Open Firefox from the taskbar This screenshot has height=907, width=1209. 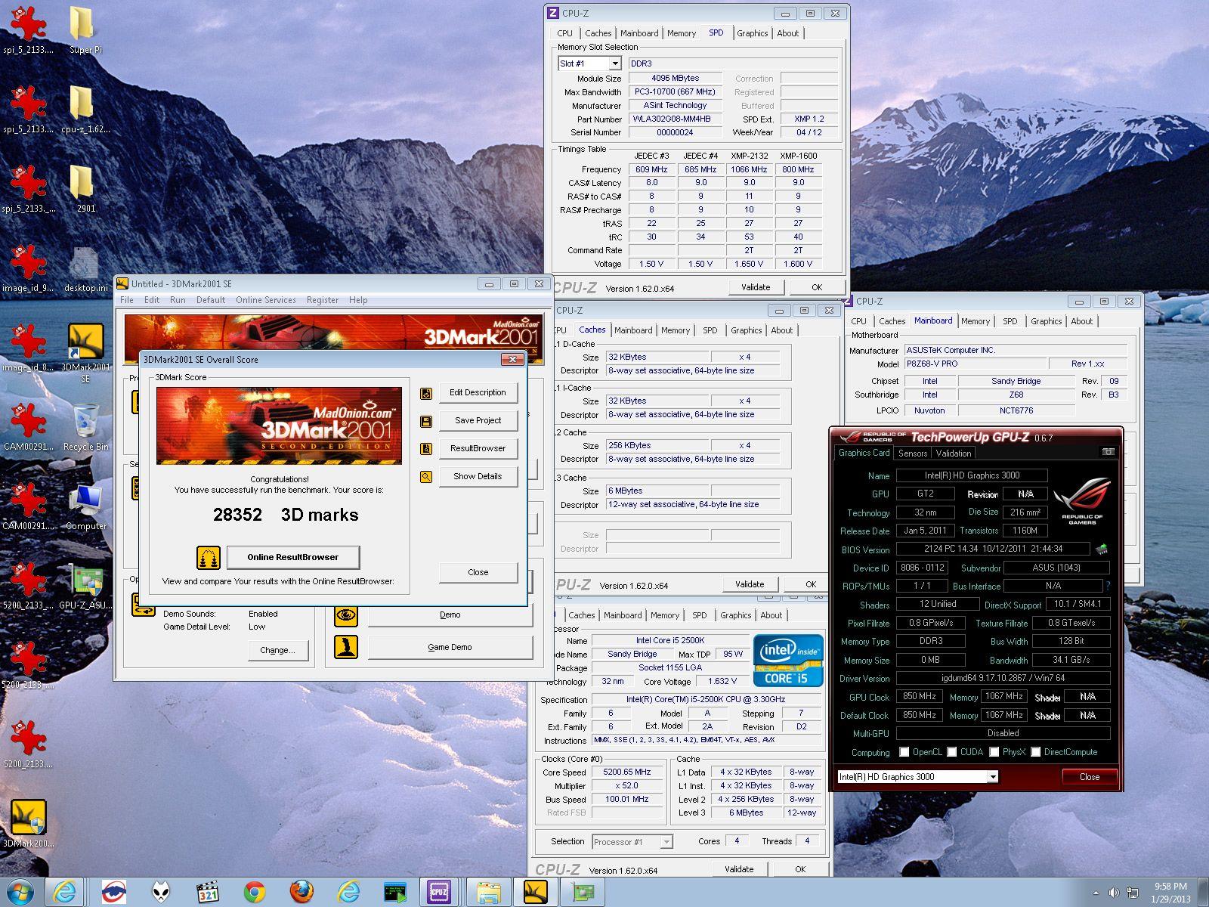click(x=301, y=893)
